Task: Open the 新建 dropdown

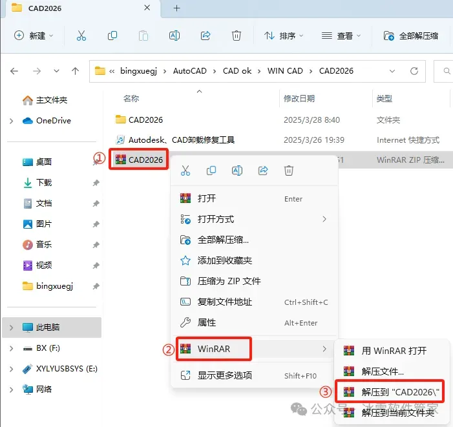Action: click(x=34, y=36)
